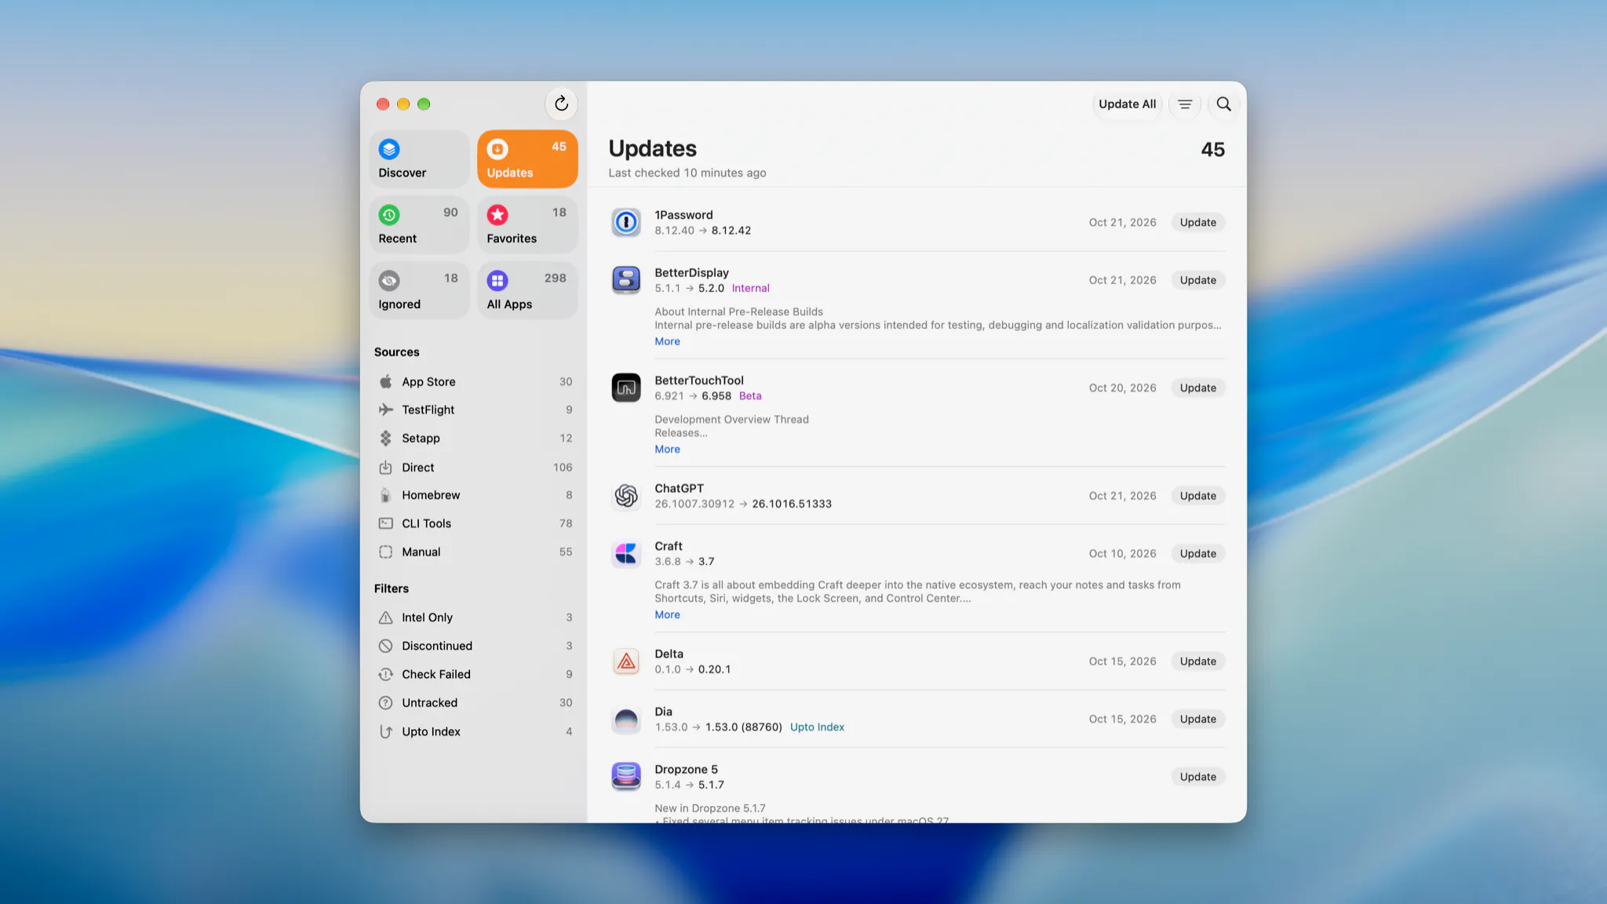Image resolution: width=1607 pixels, height=904 pixels.
Task: Update Delta
Action: point(1197,662)
